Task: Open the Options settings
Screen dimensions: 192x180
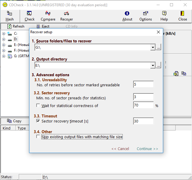Action: pyautogui.click(x=146, y=16)
